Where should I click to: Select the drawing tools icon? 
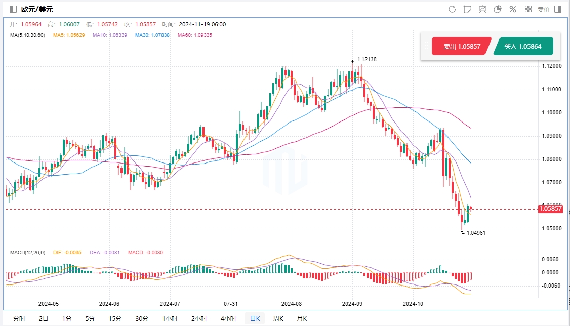coord(467,9)
